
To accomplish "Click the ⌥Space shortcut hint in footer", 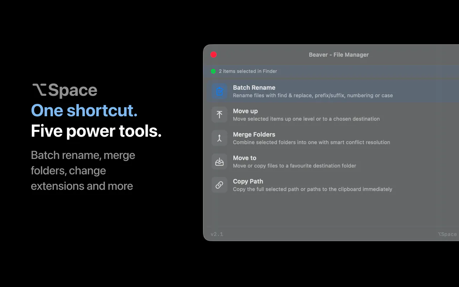I will point(448,234).
